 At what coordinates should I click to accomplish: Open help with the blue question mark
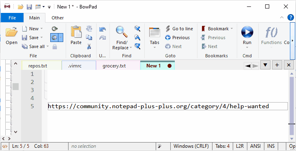coord(290,17)
